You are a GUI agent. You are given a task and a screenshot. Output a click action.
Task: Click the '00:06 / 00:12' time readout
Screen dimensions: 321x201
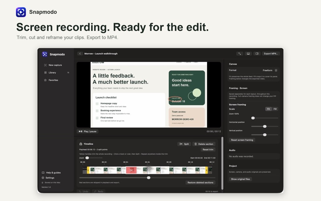[x=214, y=131]
